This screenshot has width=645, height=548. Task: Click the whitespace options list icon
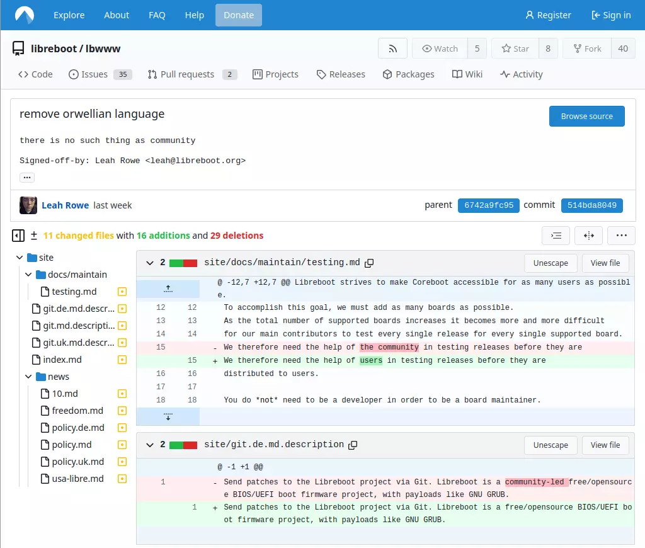[556, 236]
